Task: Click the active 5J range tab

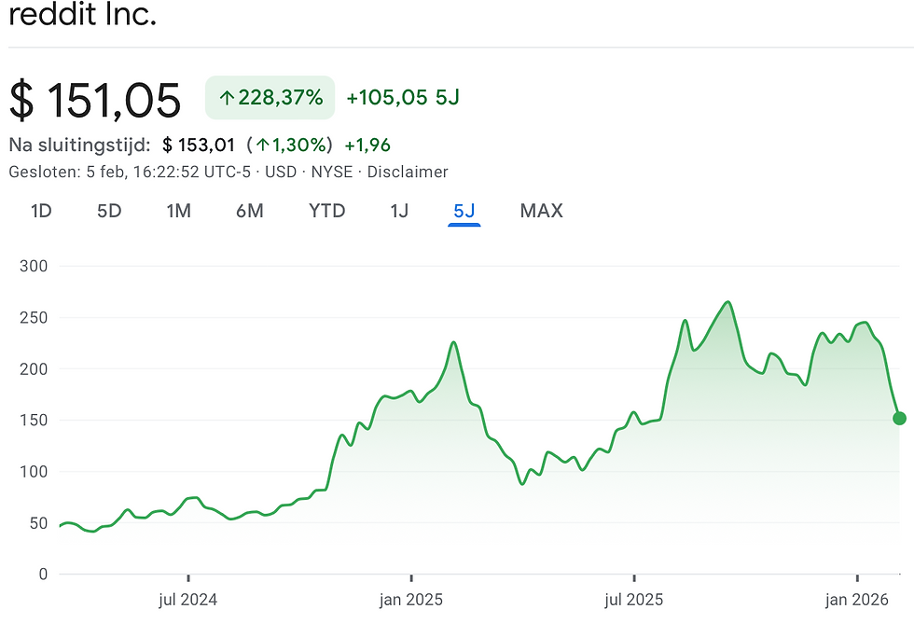Action: [464, 211]
